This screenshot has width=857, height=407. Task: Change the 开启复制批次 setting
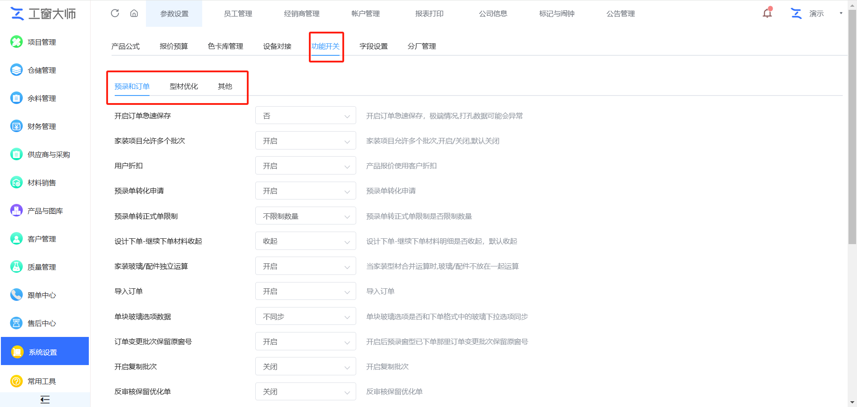[305, 366]
